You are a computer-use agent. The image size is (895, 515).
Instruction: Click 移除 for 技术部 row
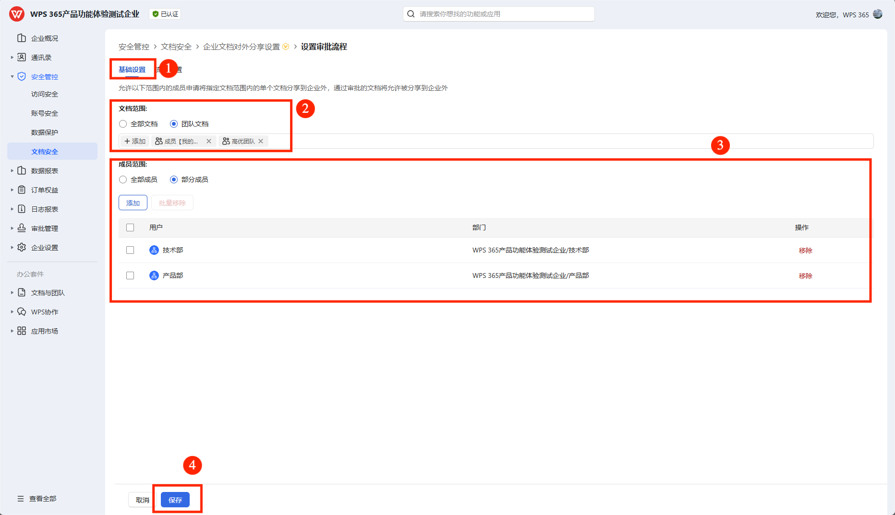pos(806,251)
